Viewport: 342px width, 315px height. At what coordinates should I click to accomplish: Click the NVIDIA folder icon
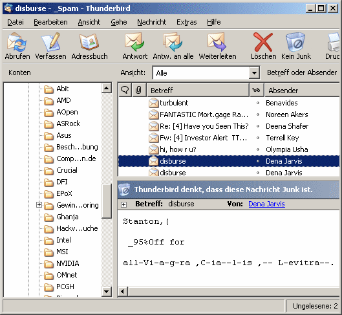(48, 264)
